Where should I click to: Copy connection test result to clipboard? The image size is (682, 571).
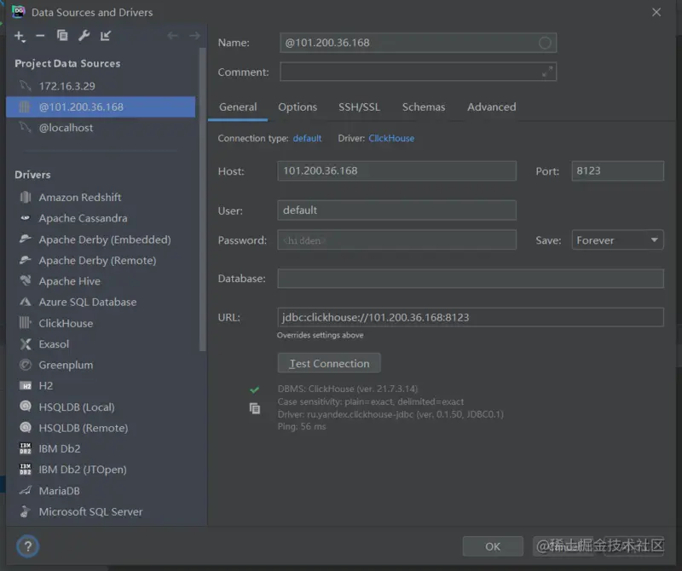point(255,408)
